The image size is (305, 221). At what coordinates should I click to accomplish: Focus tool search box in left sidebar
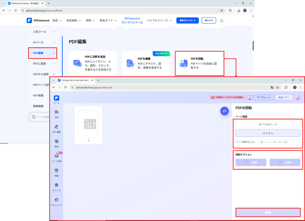39,117
